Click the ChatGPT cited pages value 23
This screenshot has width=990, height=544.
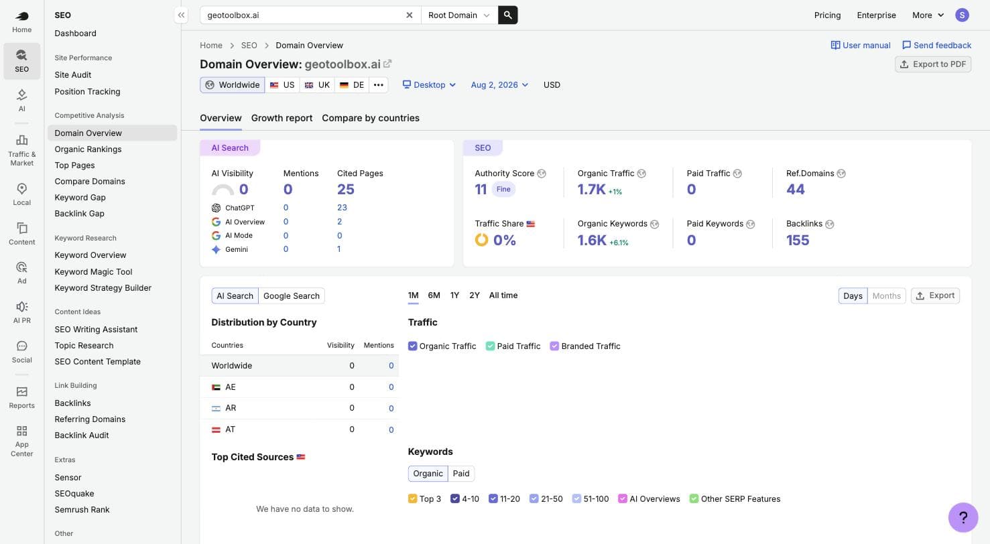[342, 208]
